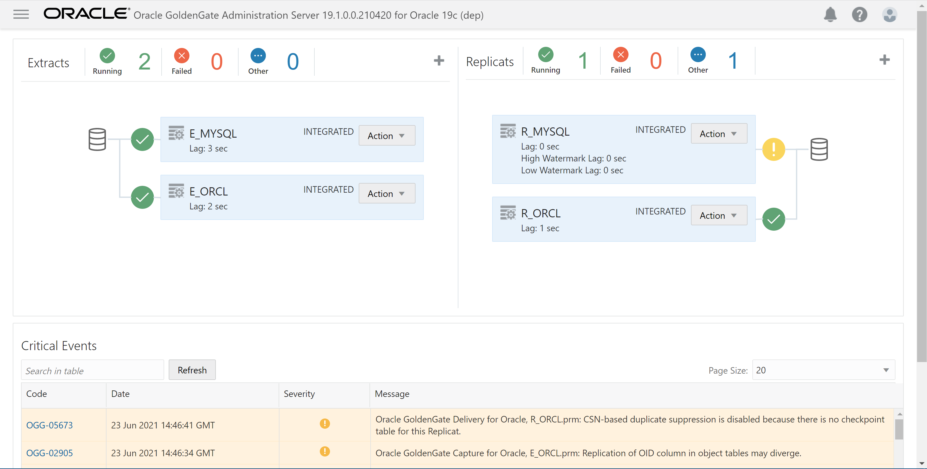Click date 23 Jun 2021 14:46:41 GMT

[163, 425]
